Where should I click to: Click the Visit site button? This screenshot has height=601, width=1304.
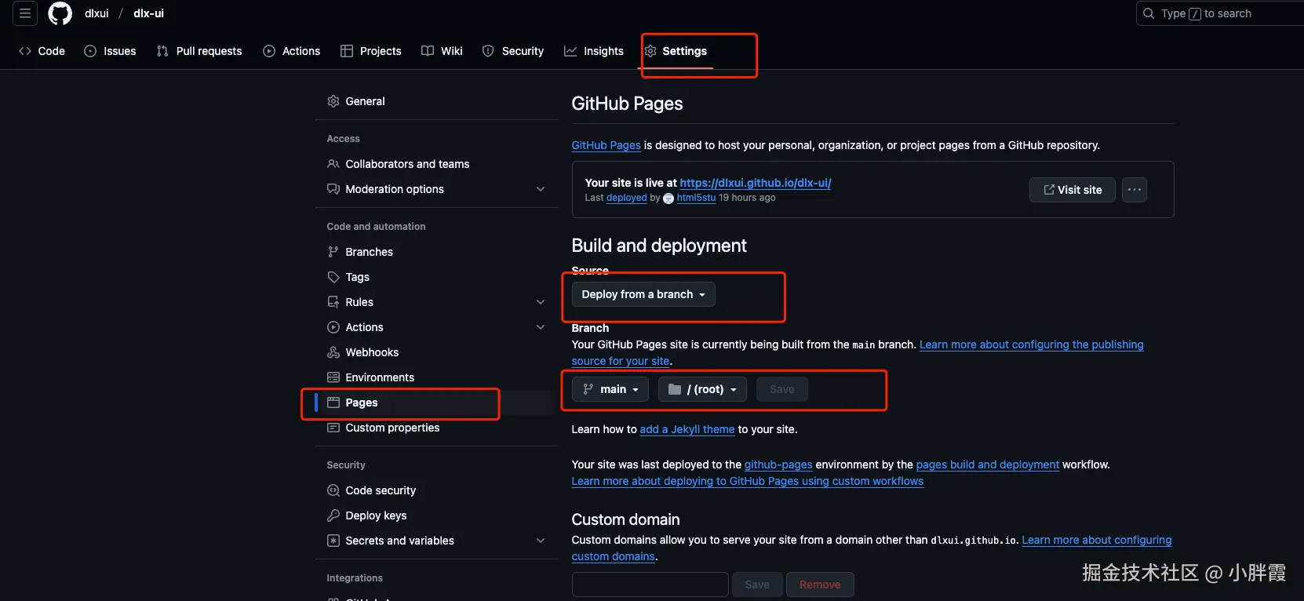click(x=1072, y=190)
